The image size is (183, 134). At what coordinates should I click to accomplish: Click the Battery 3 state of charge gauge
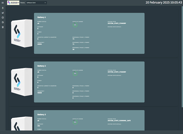[x=75, y=122]
